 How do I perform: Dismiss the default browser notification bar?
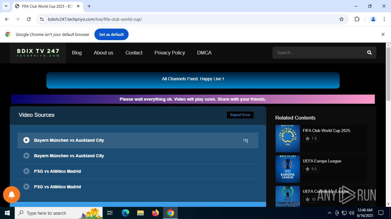[x=383, y=34]
